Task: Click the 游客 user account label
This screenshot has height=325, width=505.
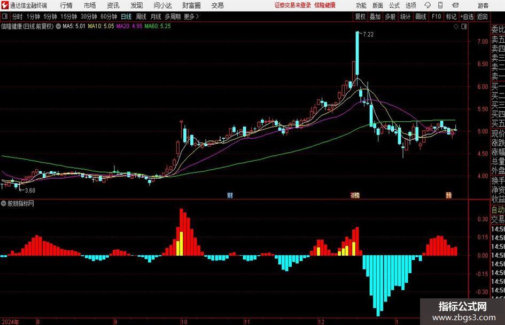Action: tap(483, 5)
